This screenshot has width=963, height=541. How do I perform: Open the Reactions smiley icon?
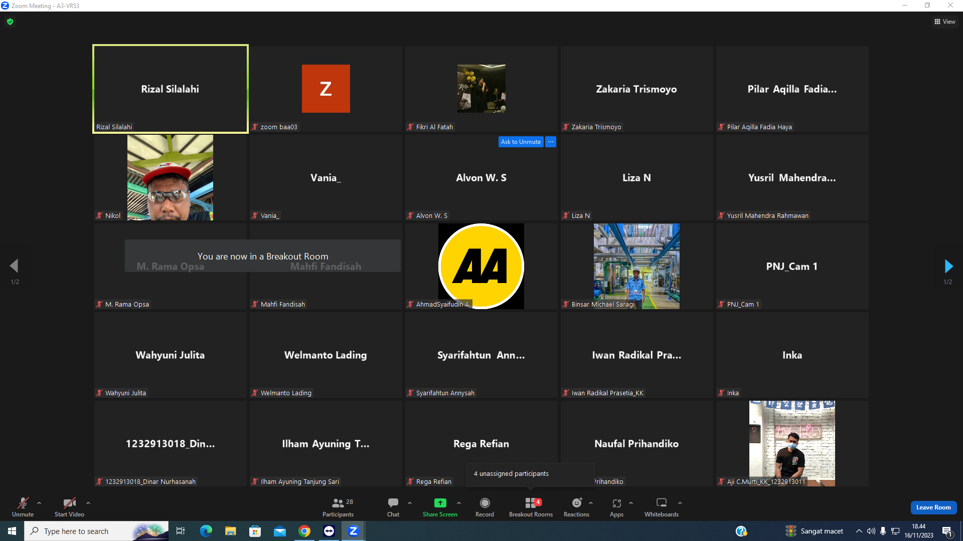tap(577, 503)
